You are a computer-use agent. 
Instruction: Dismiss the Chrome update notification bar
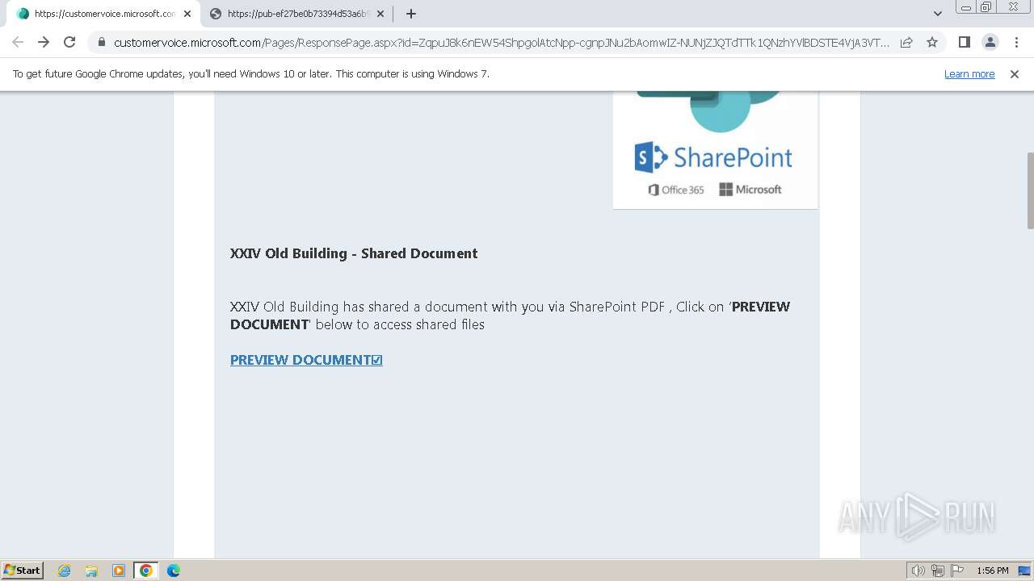1015,74
